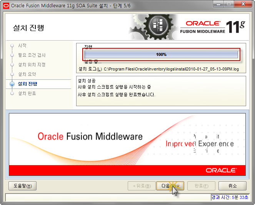Click the install log file path
Viewport: 255px width, 205px height.
pos(171,69)
